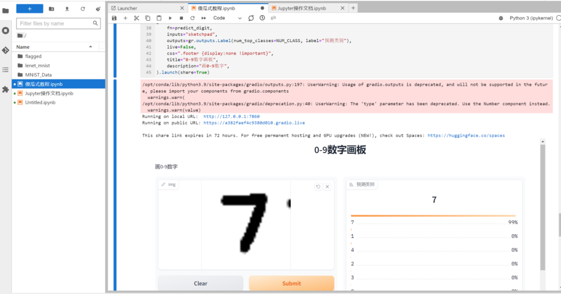Click code line 45 launch(share=True)

click(183, 72)
